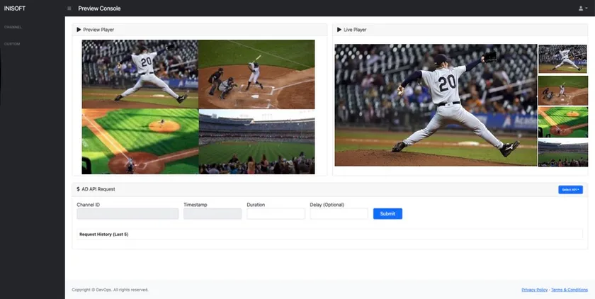This screenshot has width=595, height=299.
Task: Open the CHANNEL sidebar menu item
Action: click(x=13, y=28)
